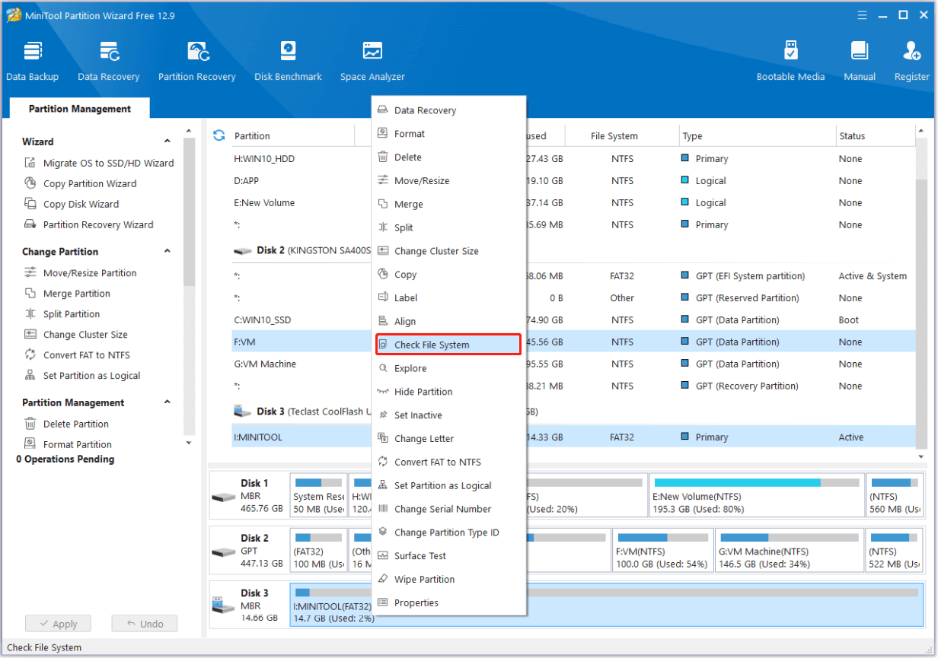
Task: Open Data Backup from the top toolbar
Action: pyautogui.click(x=32, y=62)
